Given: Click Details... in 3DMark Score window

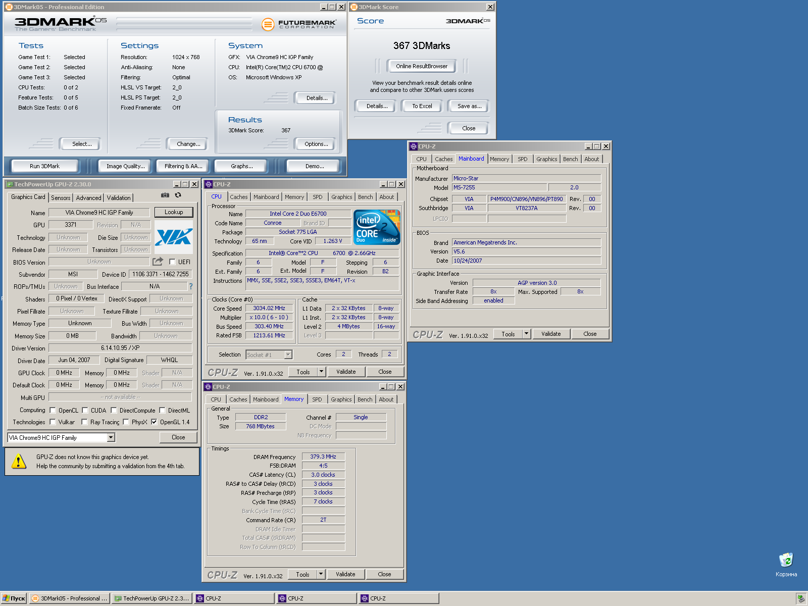Looking at the screenshot, I should 377,106.
